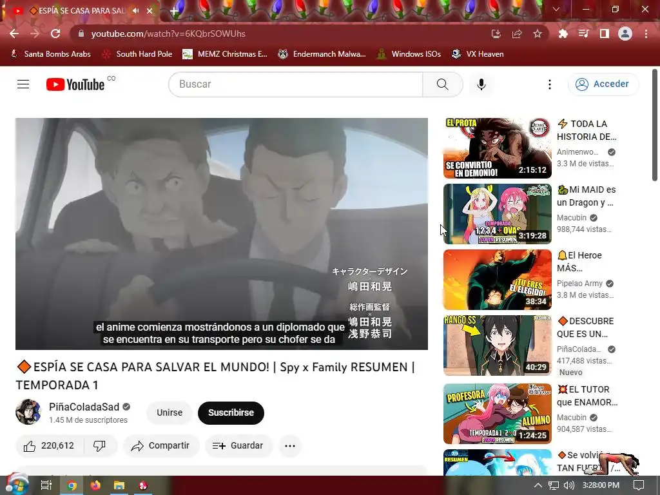Share this page via address bar icon
Viewport: 660px width, 495px height.
coord(517,34)
